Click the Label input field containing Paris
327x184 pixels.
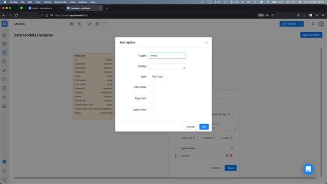(x=167, y=56)
